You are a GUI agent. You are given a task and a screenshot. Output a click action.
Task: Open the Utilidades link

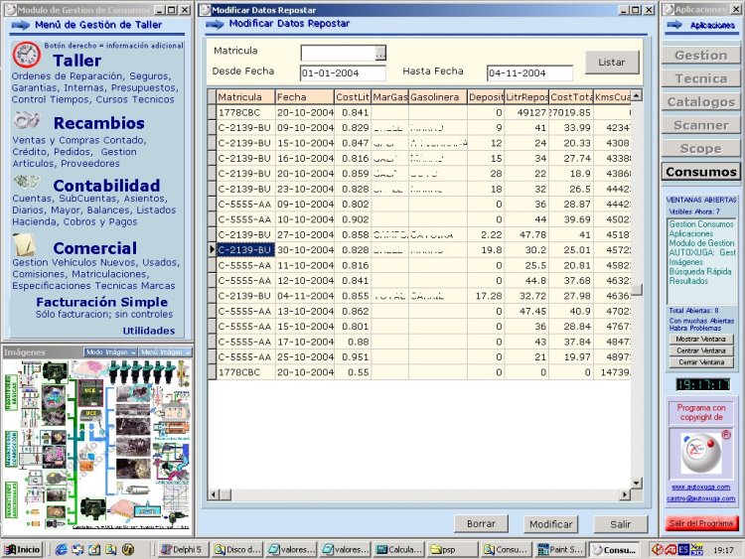[x=149, y=331]
